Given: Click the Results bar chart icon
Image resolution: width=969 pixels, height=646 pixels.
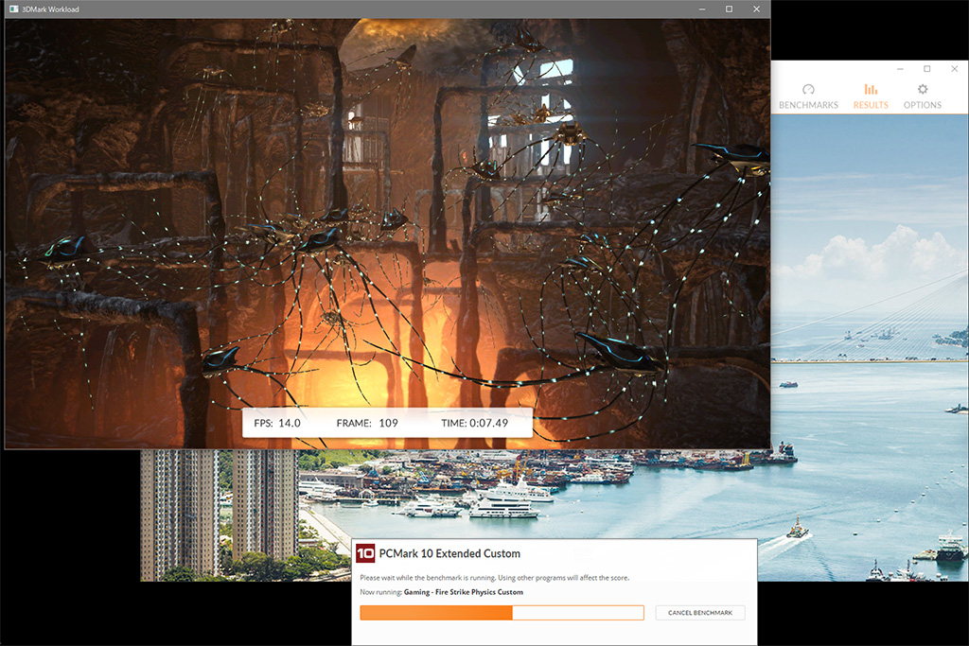Looking at the screenshot, I should 871,90.
